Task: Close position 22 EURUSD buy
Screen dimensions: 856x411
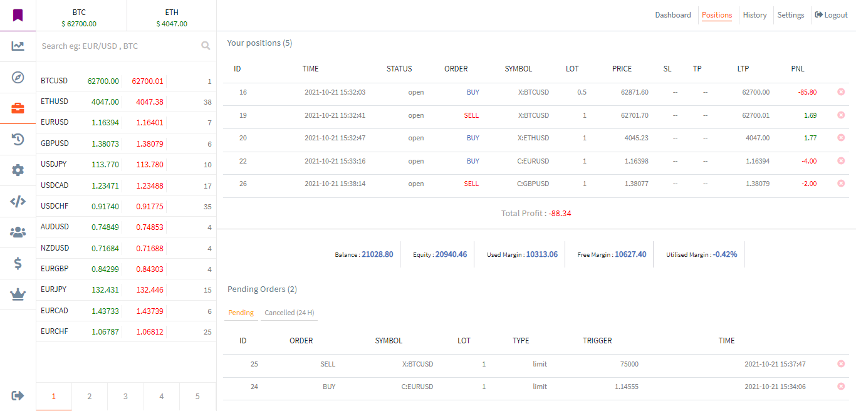Action: (841, 161)
